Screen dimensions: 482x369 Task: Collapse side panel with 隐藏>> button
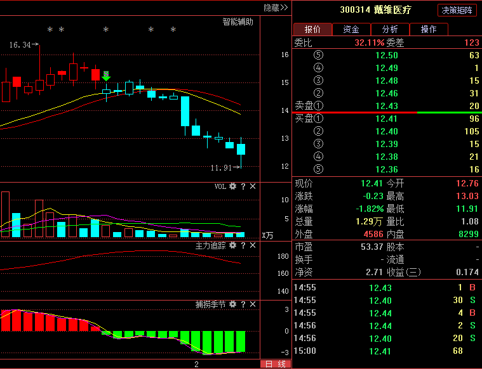pyautogui.click(x=276, y=8)
